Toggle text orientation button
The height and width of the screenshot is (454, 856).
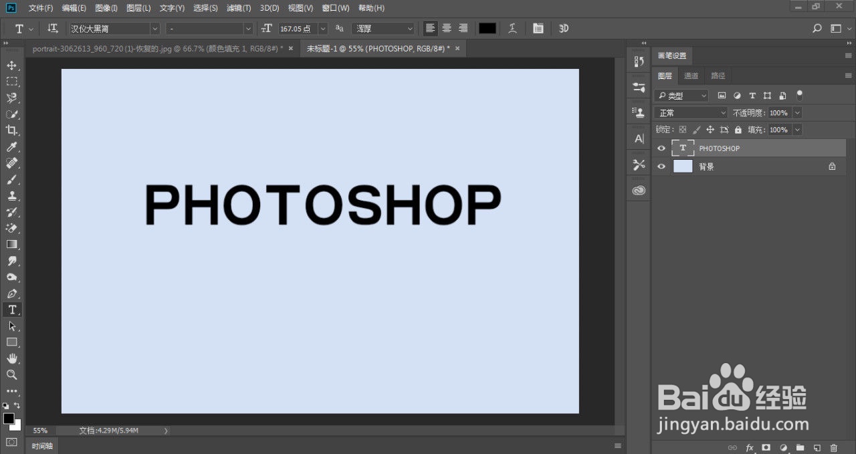53,28
